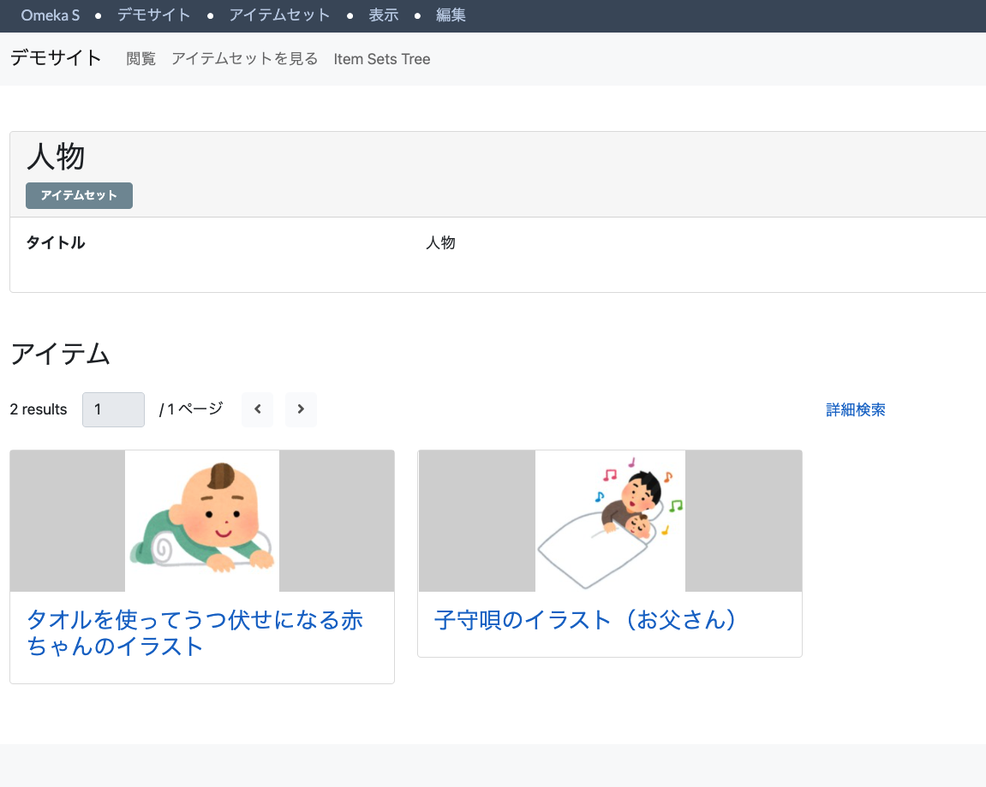Screen dimensions: 986x787
Task: Open the crawling baby illustration thumbnail
Action: 201,521
